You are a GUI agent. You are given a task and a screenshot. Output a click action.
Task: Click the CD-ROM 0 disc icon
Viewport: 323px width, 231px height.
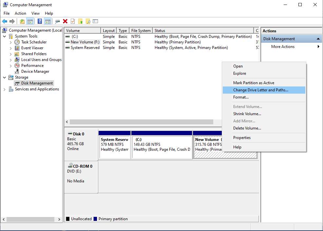[70, 165]
